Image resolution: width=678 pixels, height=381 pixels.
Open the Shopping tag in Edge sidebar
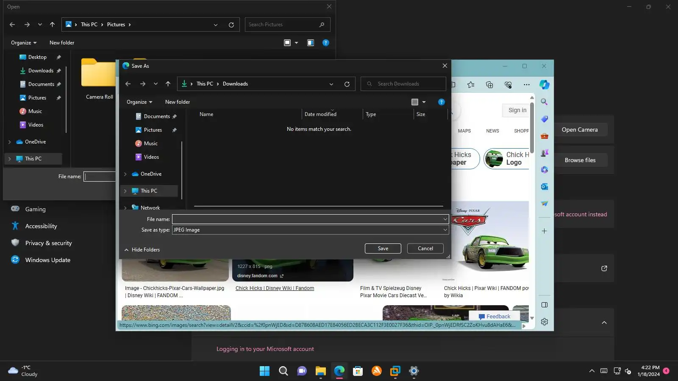(545, 119)
